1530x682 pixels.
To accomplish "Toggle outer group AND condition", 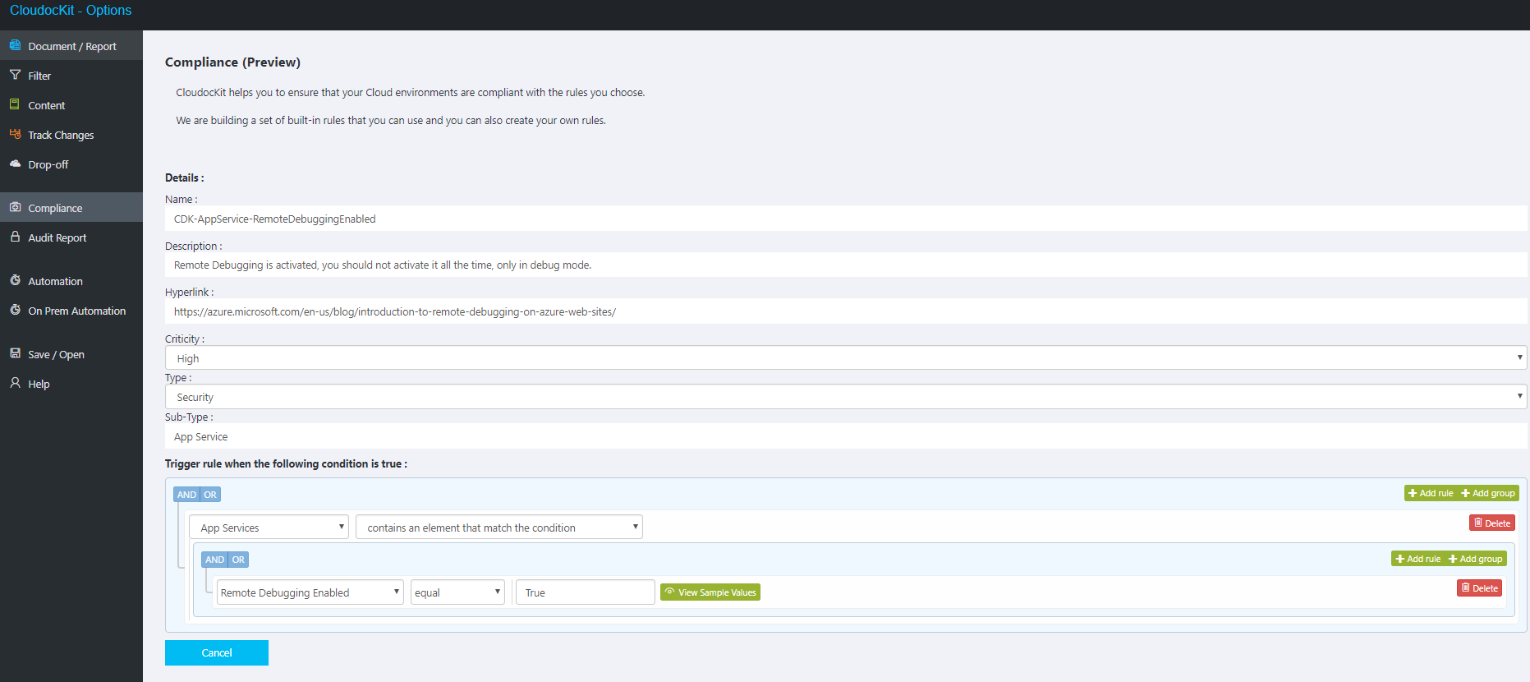I will pyautogui.click(x=186, y=495).
